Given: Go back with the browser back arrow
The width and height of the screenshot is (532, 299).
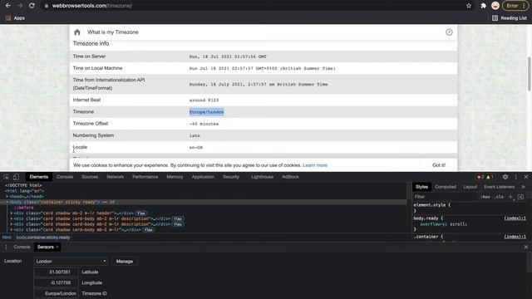Looking at the screenshot, I should coord(7,6).
